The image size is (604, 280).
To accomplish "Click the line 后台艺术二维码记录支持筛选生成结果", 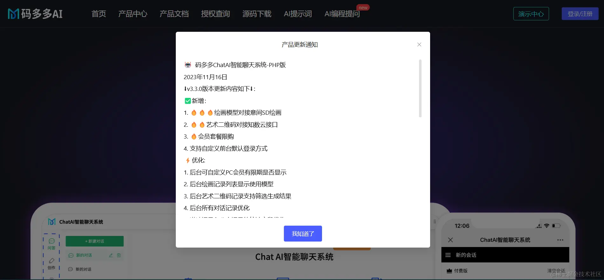I will [x=237, y=196].
